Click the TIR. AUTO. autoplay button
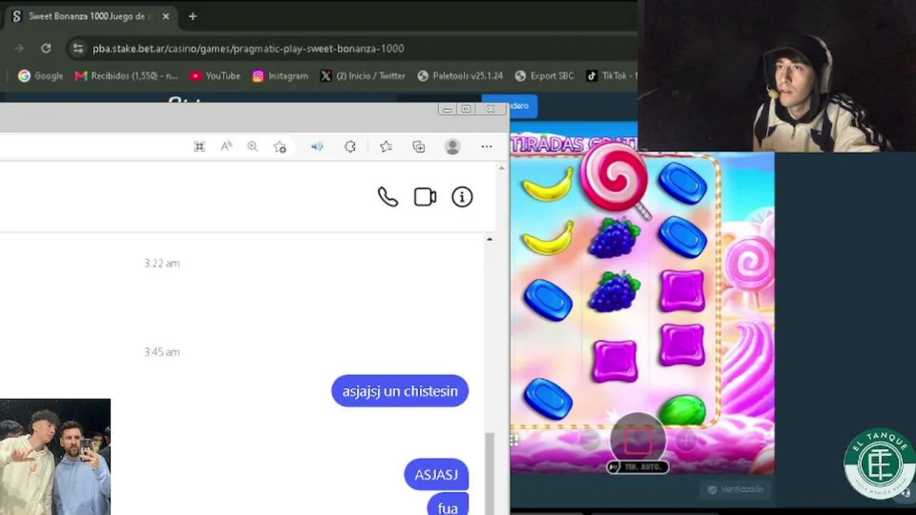Image resolution: width=916 pixels, height=515 pixels. point(638,467)
